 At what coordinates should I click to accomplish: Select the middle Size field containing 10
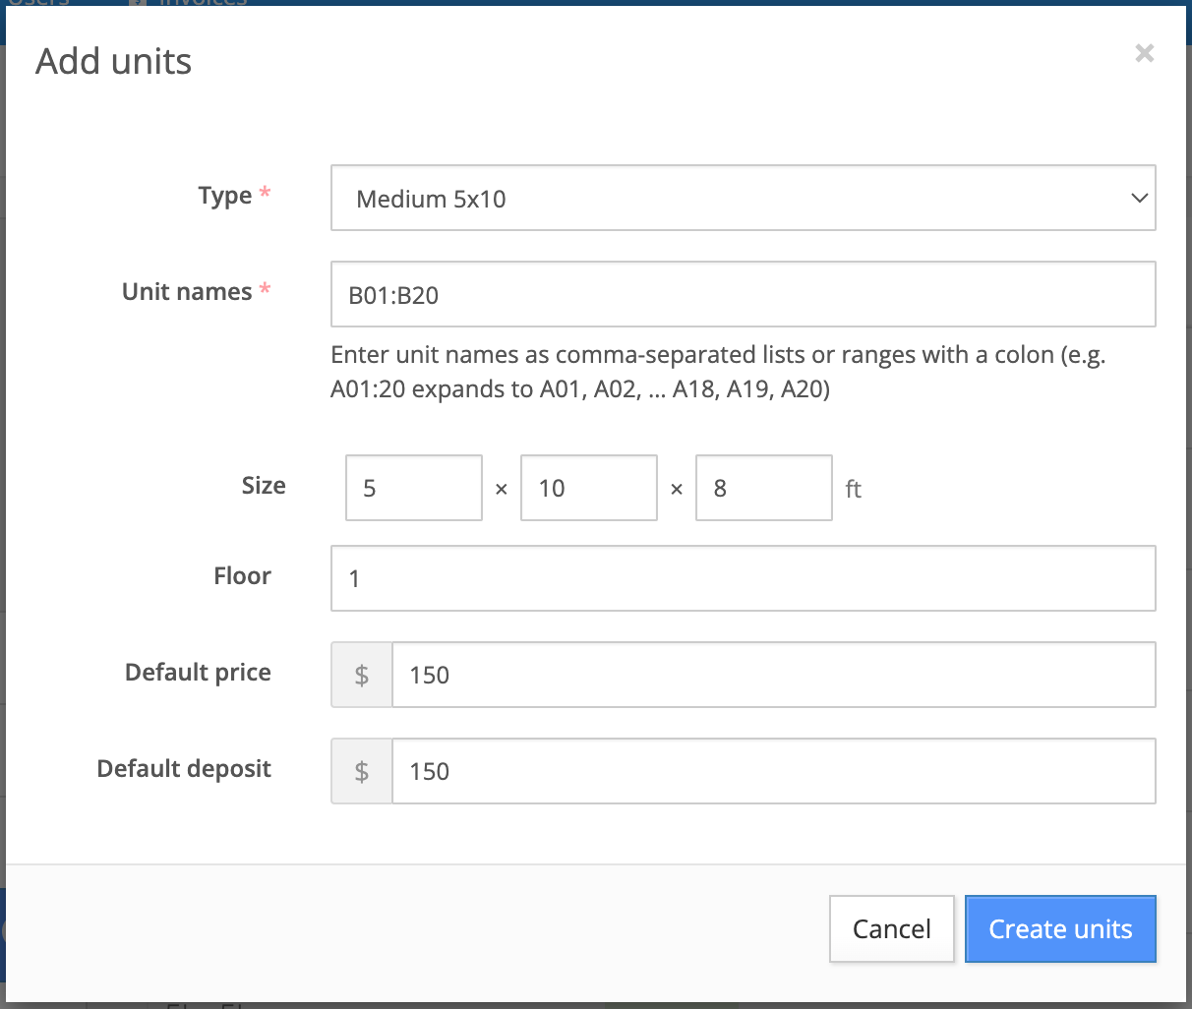588,488
